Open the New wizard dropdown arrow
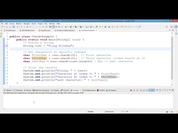Image resolution: width=178 pixels, height=133 pixels. [x=4, y=27]
